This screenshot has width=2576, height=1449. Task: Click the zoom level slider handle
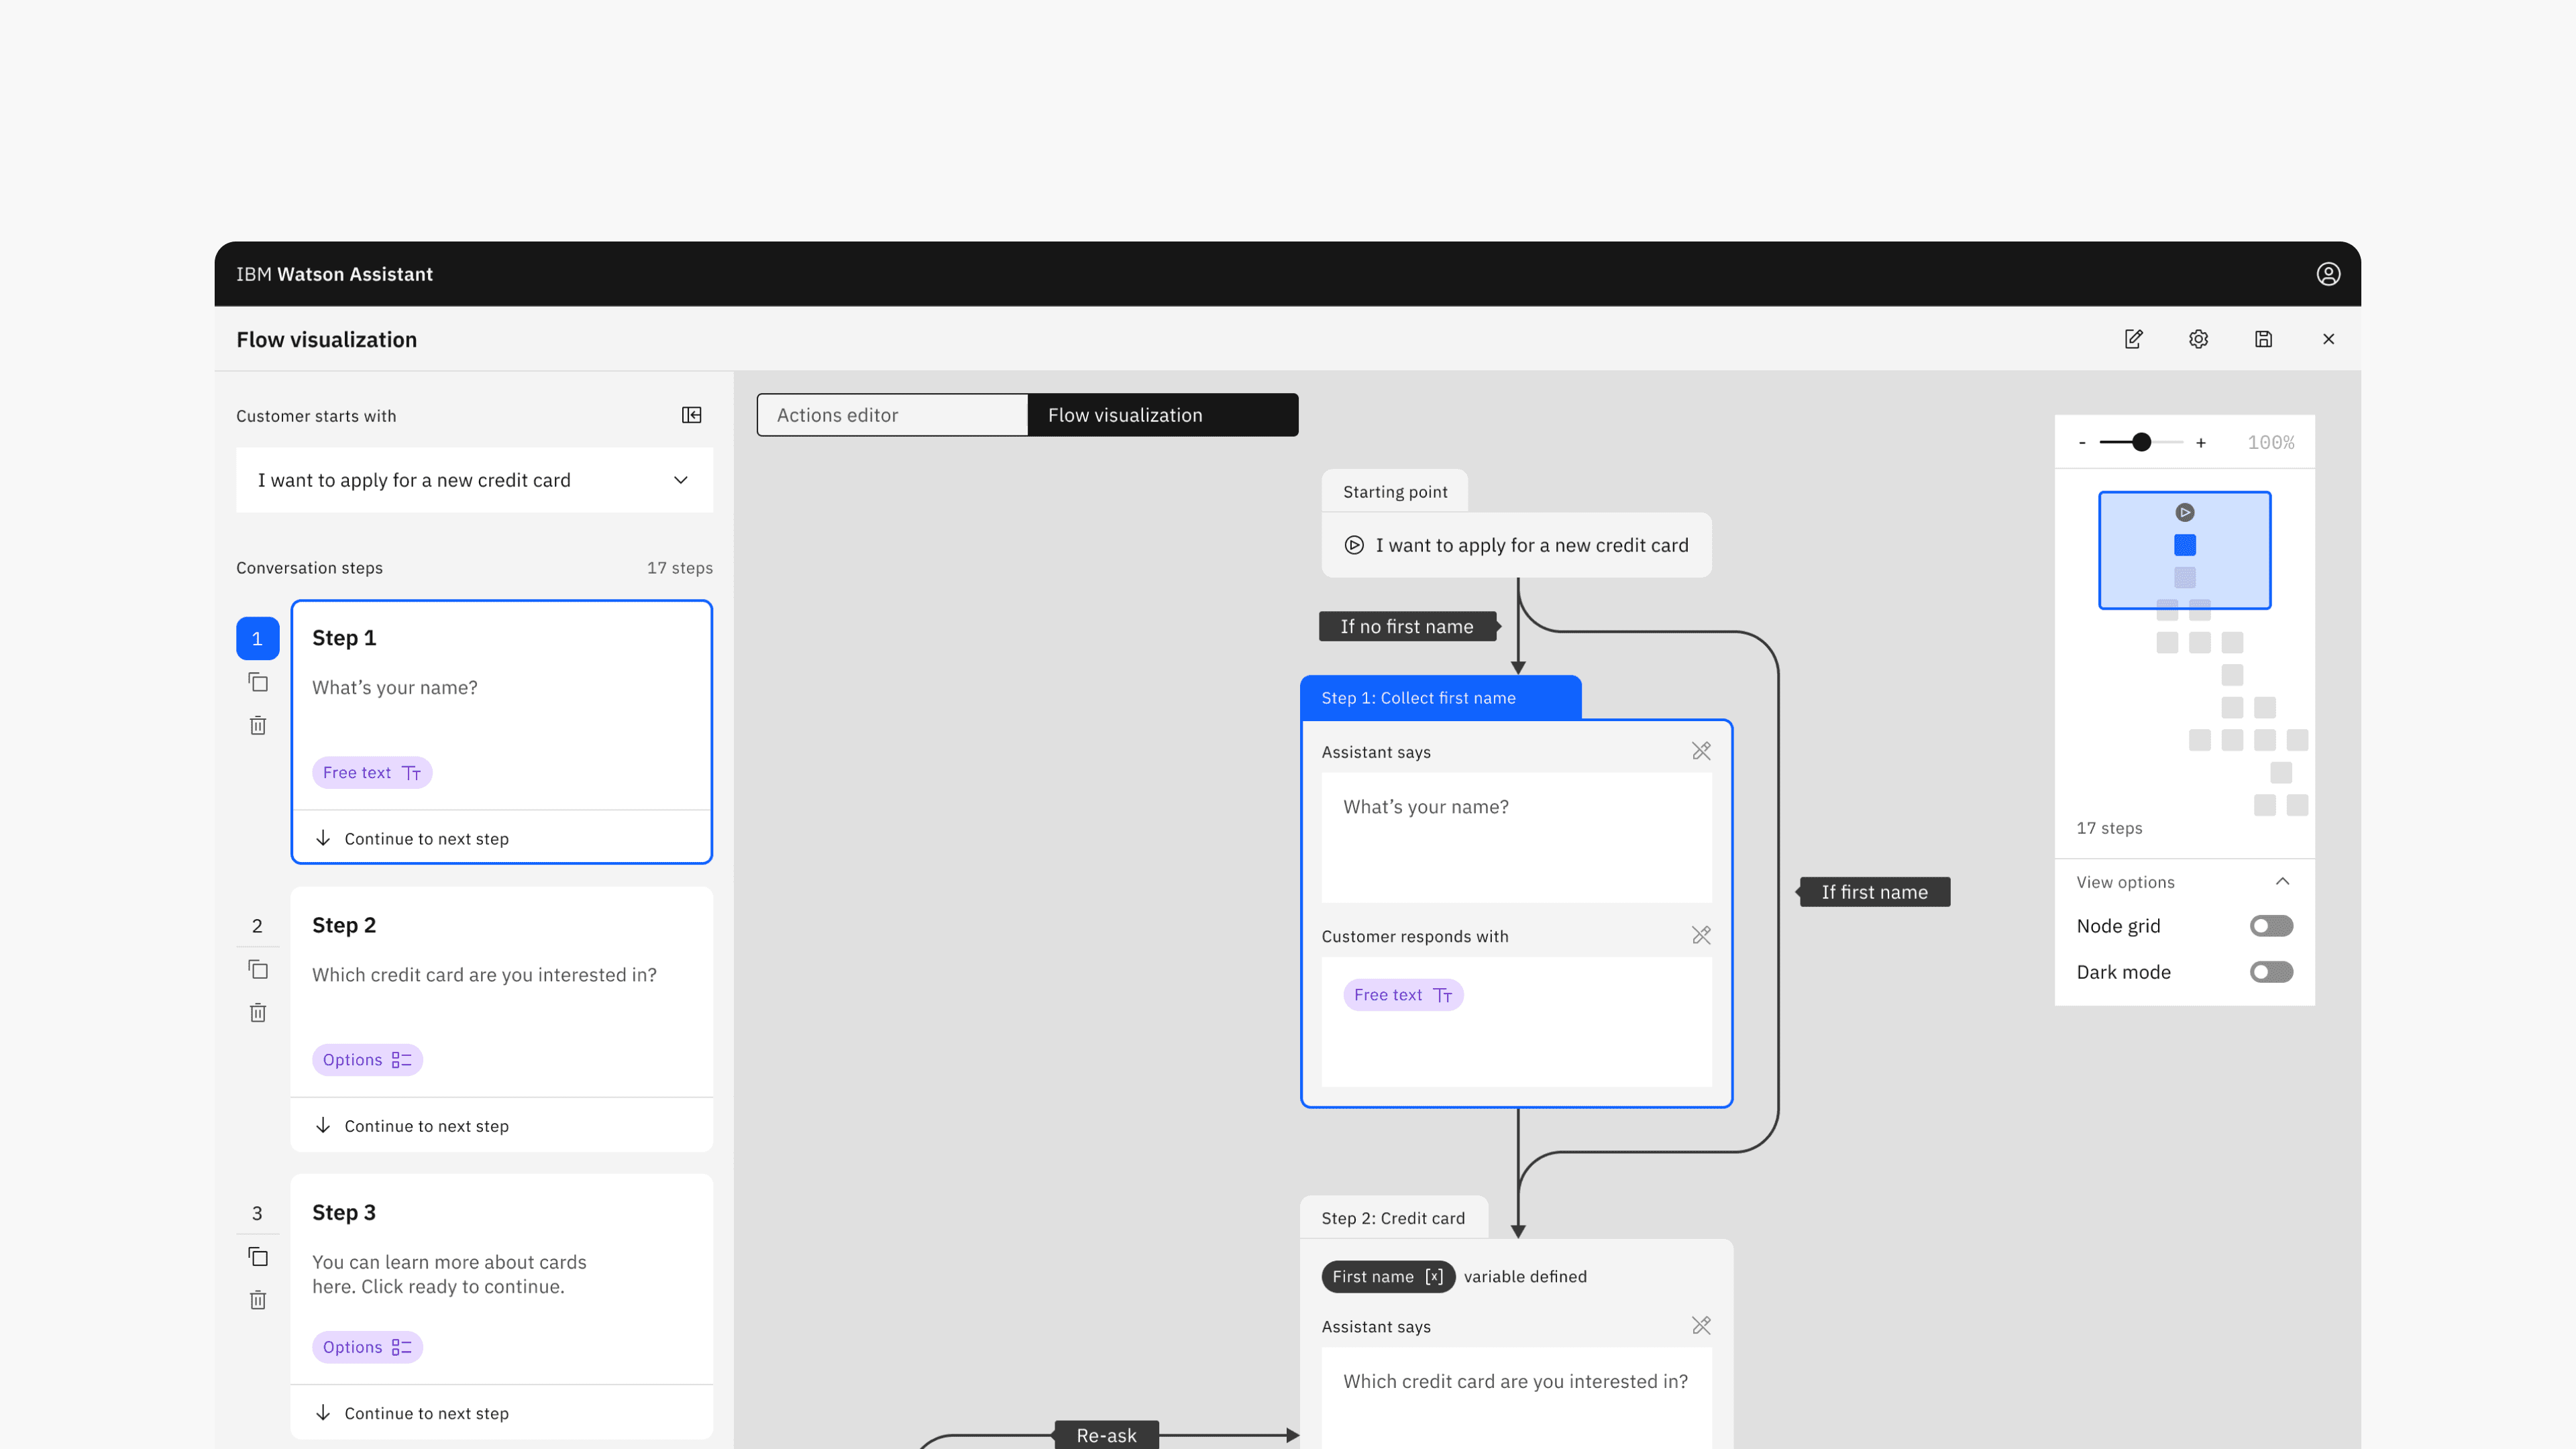click(2141, 442)
